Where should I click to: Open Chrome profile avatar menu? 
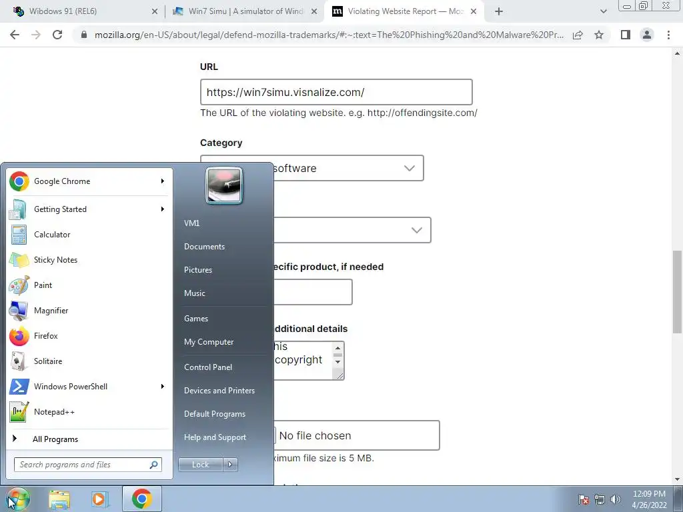[x=647, y=35]
